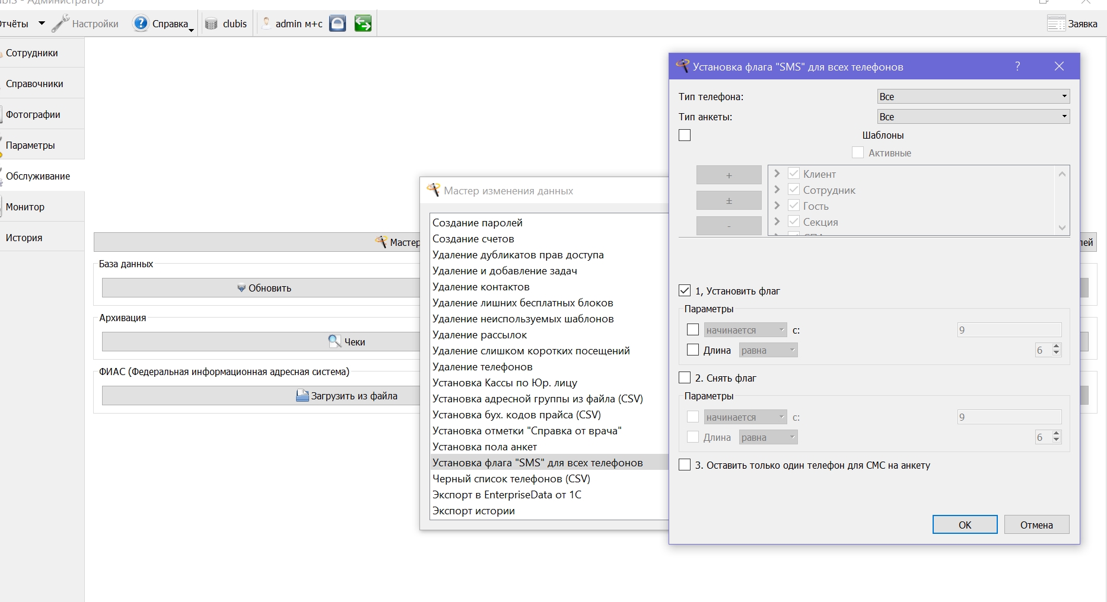The image size is (1107, 602).
Task: Uncheck '1, Установить флаг' checkbox
Action: point(685,291)
